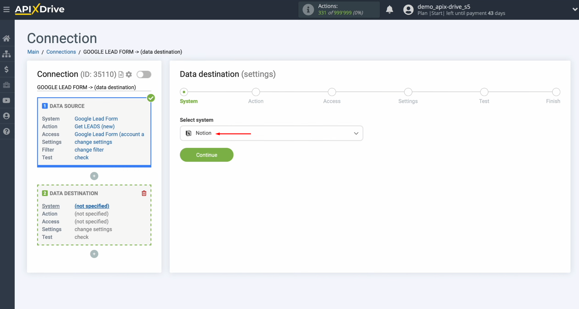Click the notification bell icon
579x309 pixels.
pyautogui.click(x=389, y=9)
